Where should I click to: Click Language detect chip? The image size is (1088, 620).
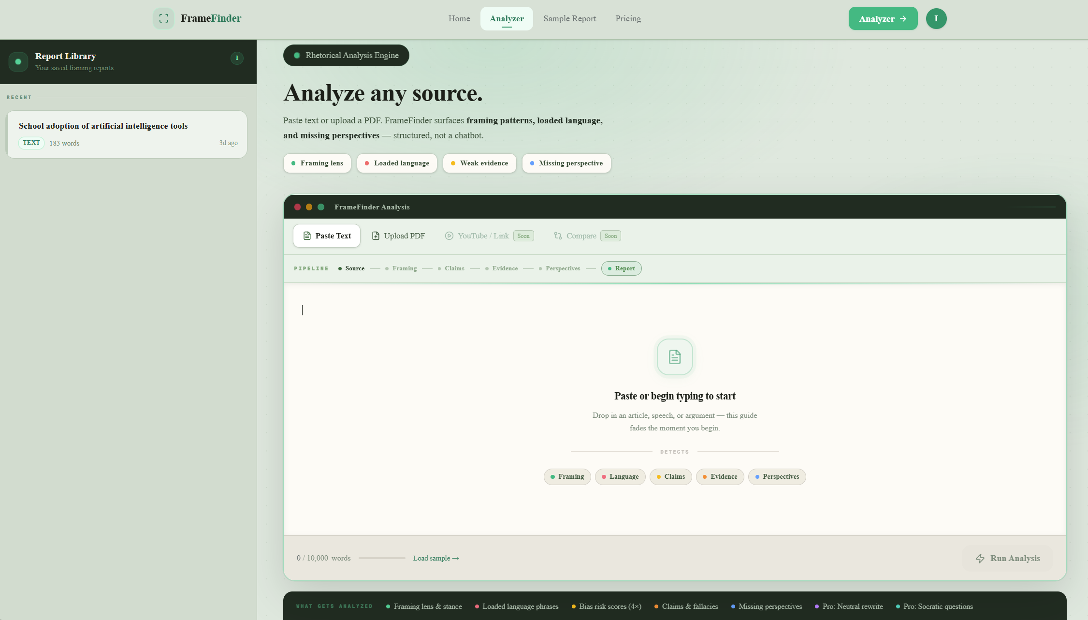point(620,477)
